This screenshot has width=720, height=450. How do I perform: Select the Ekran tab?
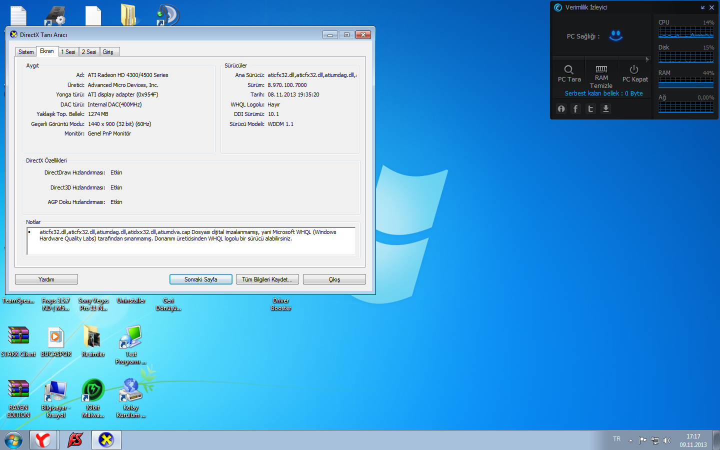[x=47, y=51]
